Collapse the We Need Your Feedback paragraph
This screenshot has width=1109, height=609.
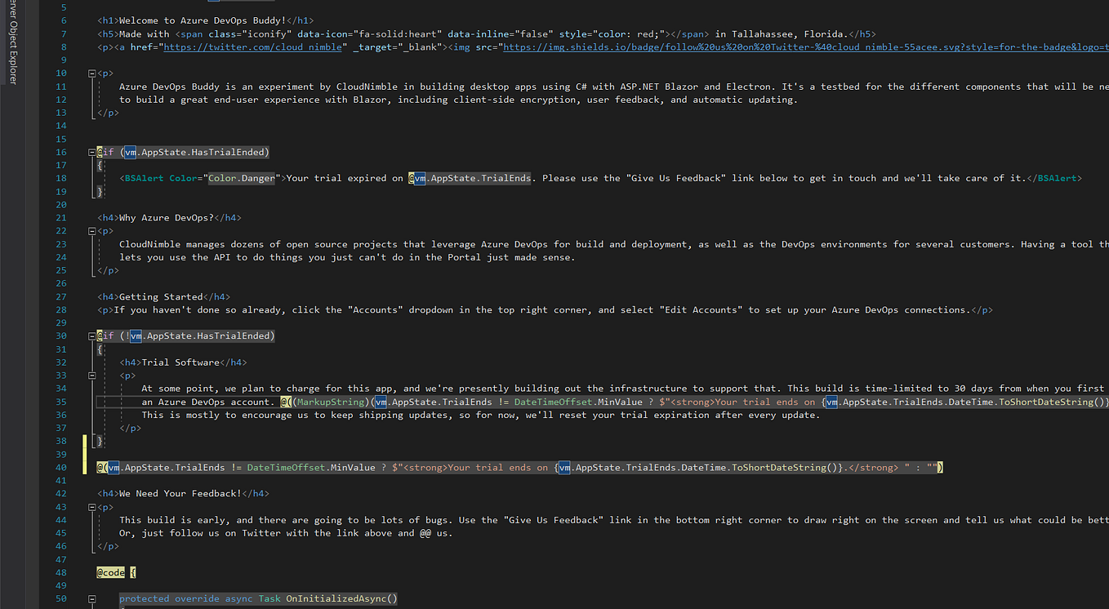coord(92,506)
